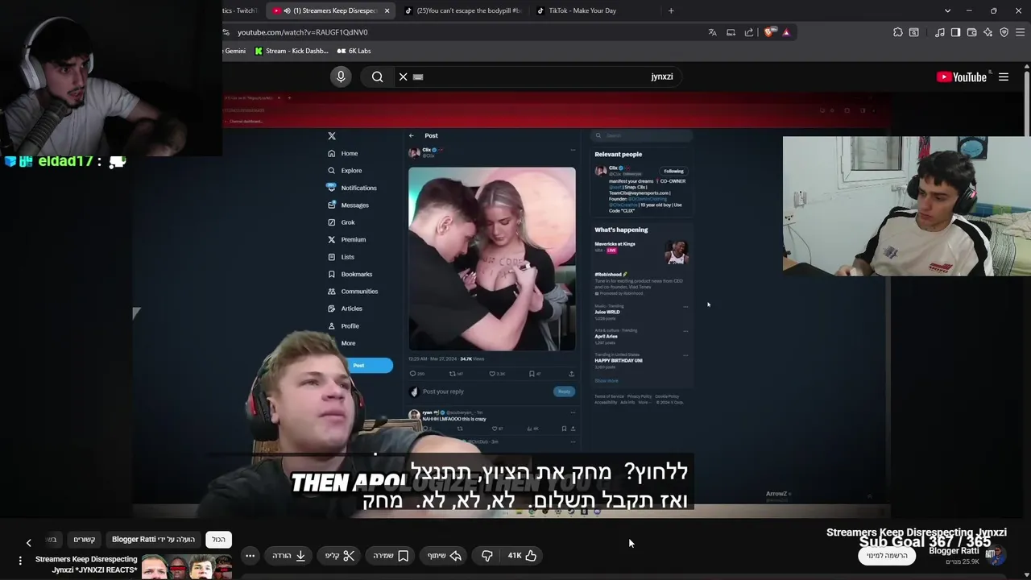Open the Blogger Ratti channel avatar
1031x580 pixels.
[x=997, y=555]
